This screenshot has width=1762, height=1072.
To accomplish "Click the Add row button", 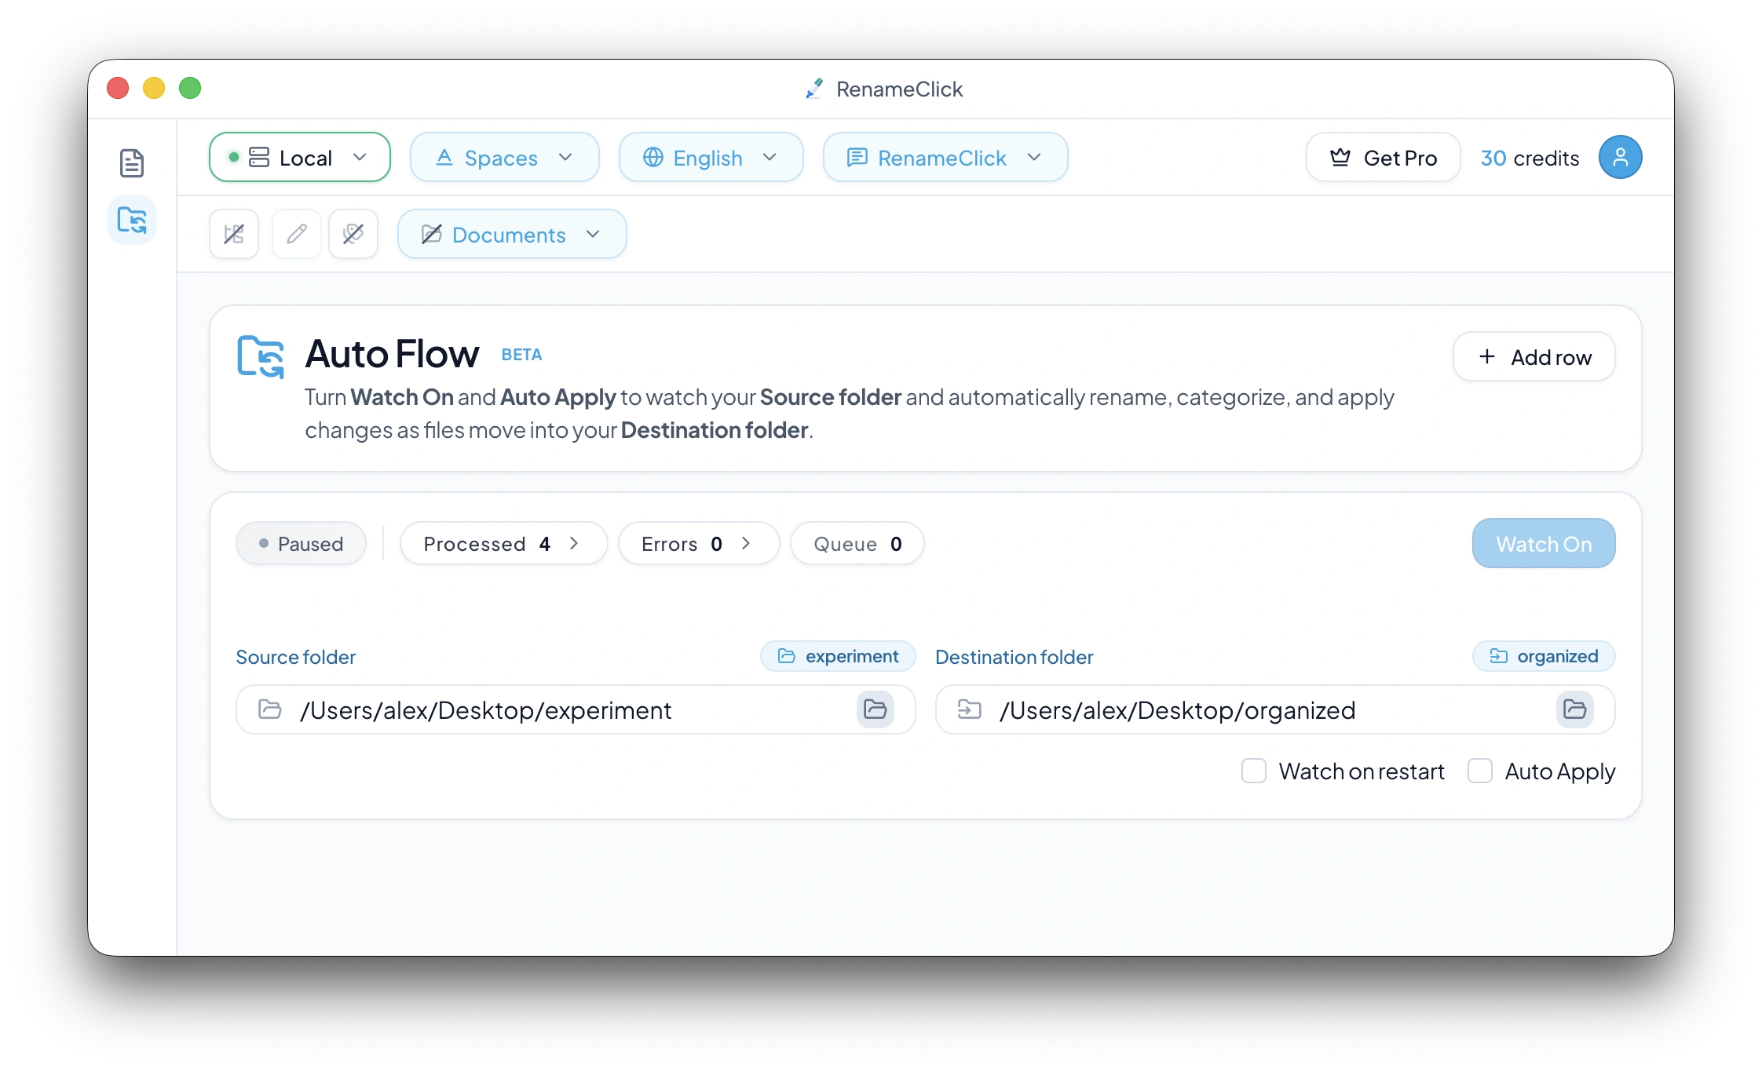I will [1534, 356].
